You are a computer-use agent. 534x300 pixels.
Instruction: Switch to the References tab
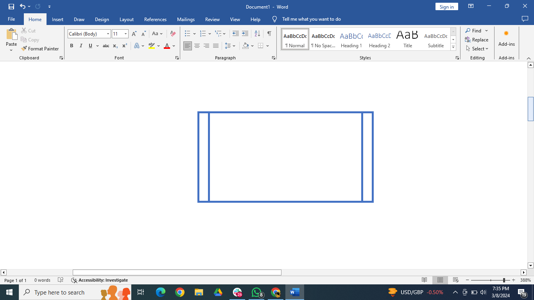click(x=155, y=19)
